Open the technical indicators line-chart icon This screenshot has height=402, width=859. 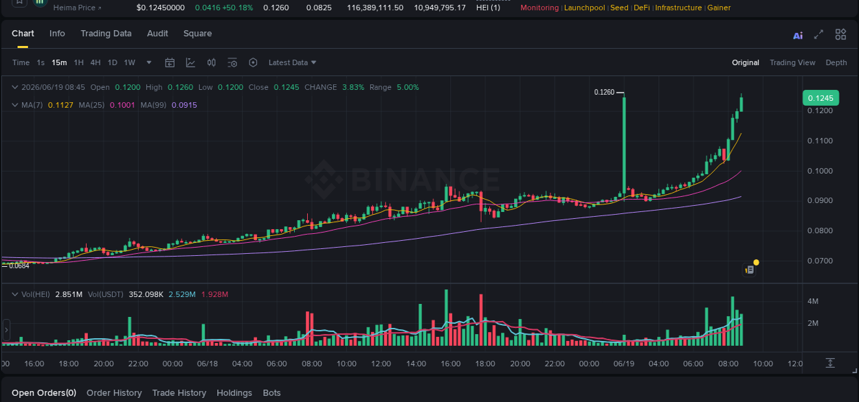(190, 62)
